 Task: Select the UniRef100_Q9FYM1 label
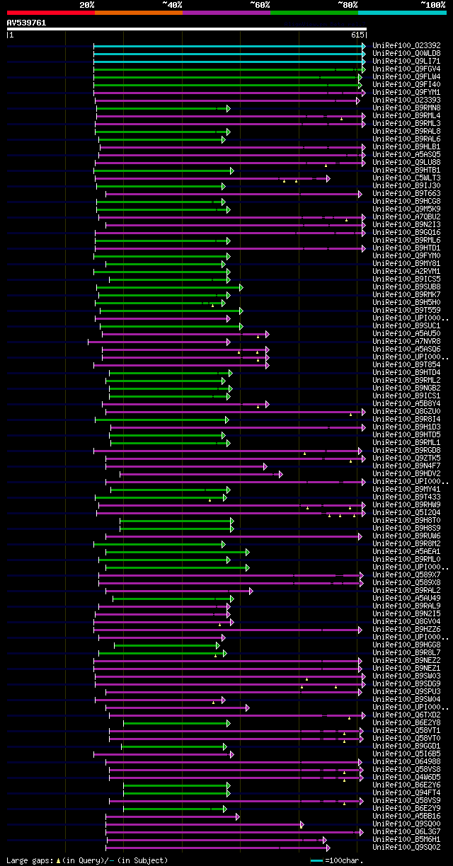click(406, 92)
